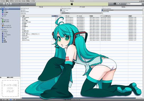Uncheck the Propaganda track checkbox
Screen dimensions: 144x101
(23, 17)
